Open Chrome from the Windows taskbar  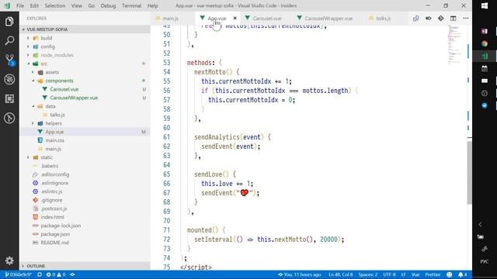[485, 43]
